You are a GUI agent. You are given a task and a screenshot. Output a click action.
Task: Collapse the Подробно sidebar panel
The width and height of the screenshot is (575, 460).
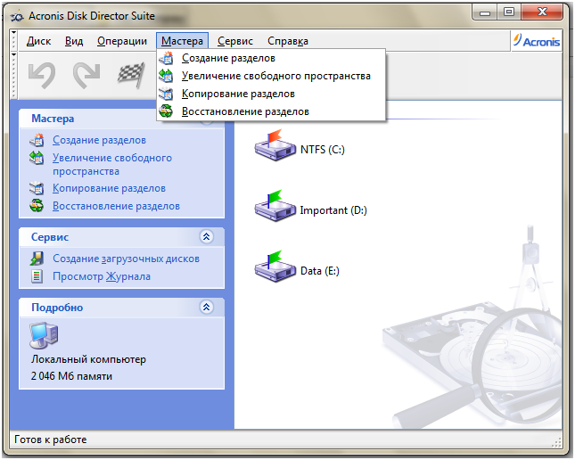(x=207, y=308)
